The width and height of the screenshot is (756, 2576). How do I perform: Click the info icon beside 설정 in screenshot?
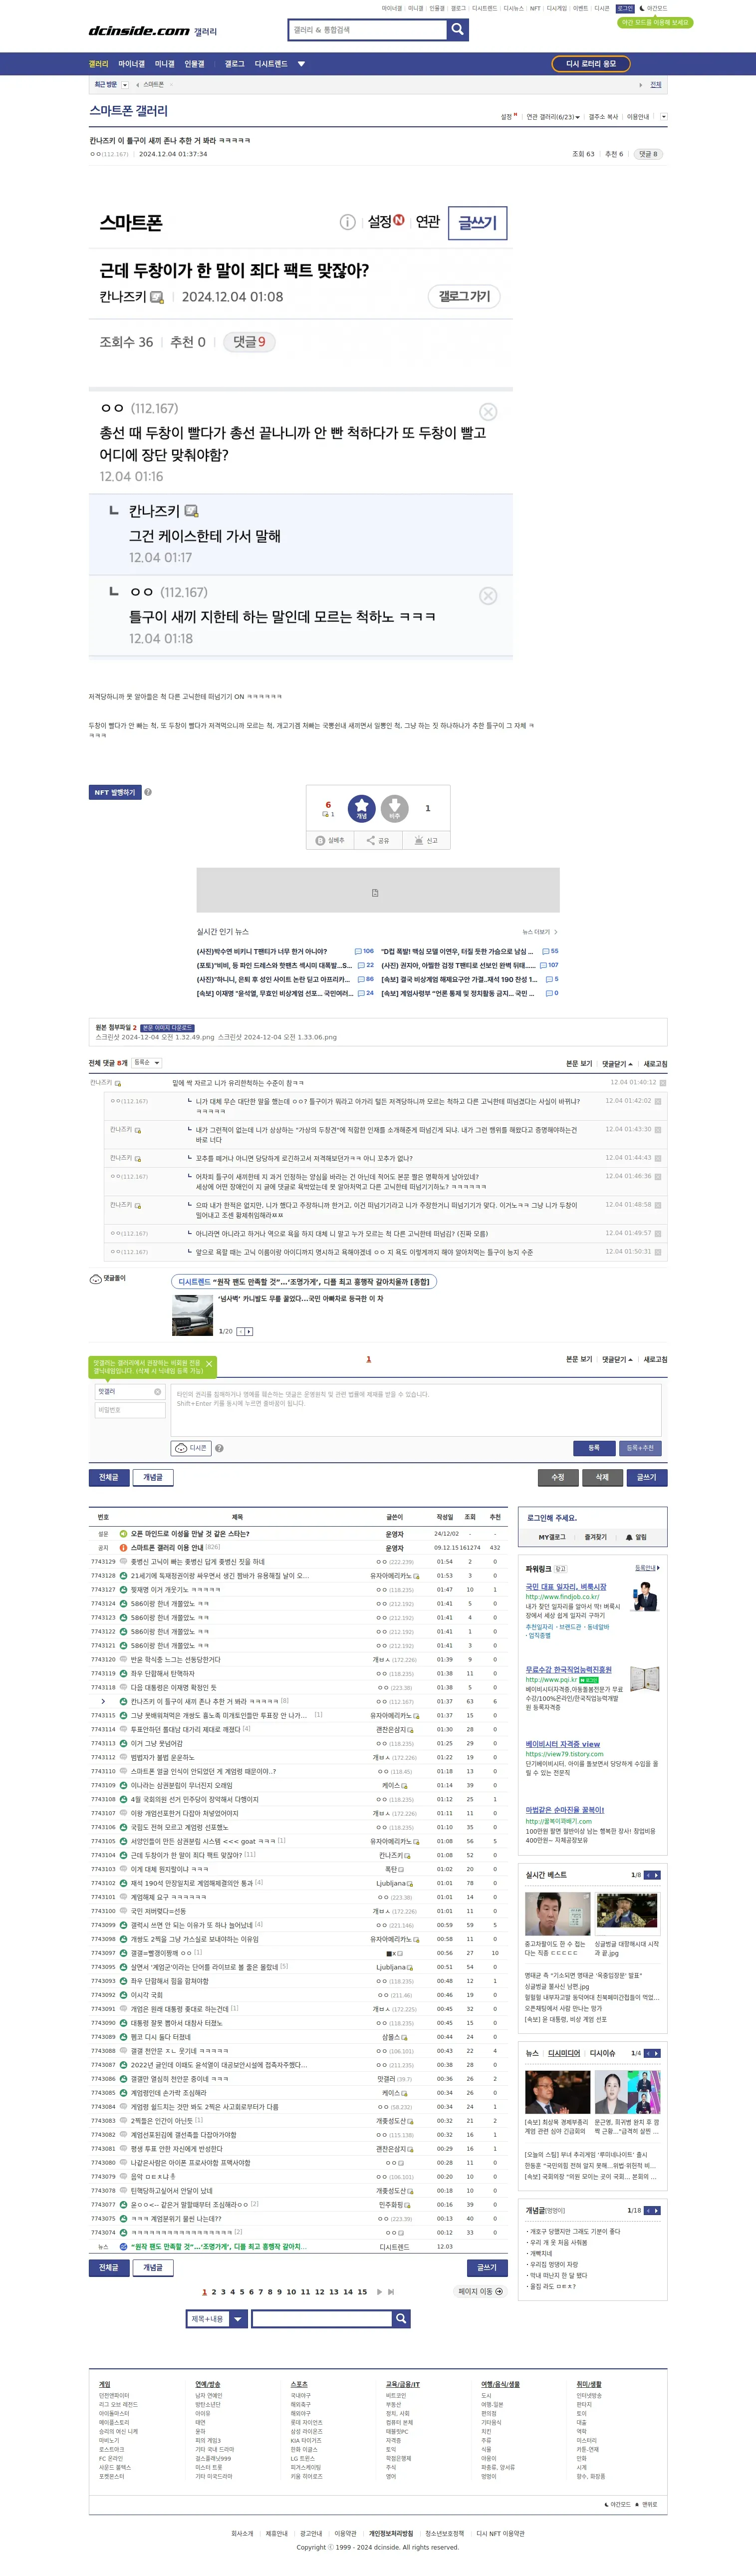tap(347, 222)
